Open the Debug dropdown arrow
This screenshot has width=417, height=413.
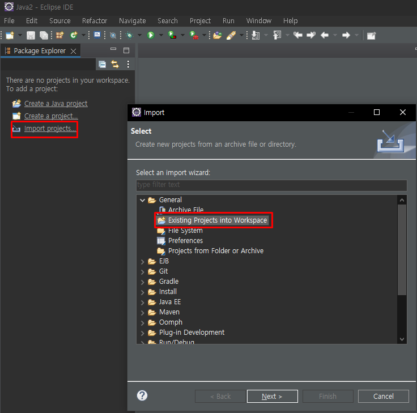tap(139, 35)
